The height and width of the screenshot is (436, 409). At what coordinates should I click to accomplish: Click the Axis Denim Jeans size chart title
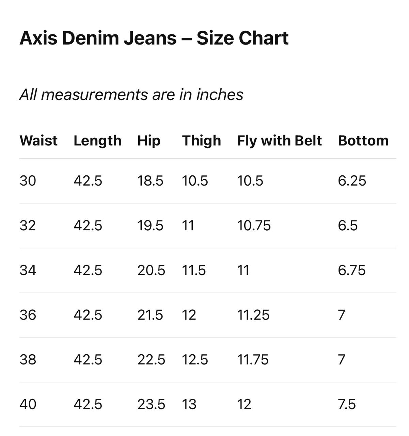click(x=154, y=38)
